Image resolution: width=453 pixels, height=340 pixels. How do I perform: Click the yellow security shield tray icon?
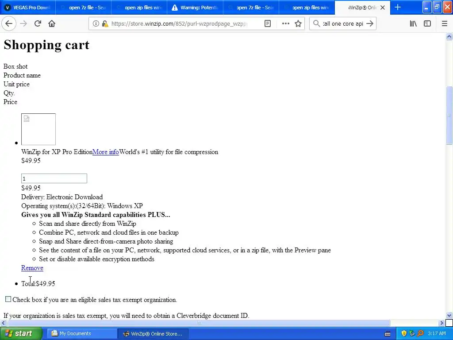(404, 333)
